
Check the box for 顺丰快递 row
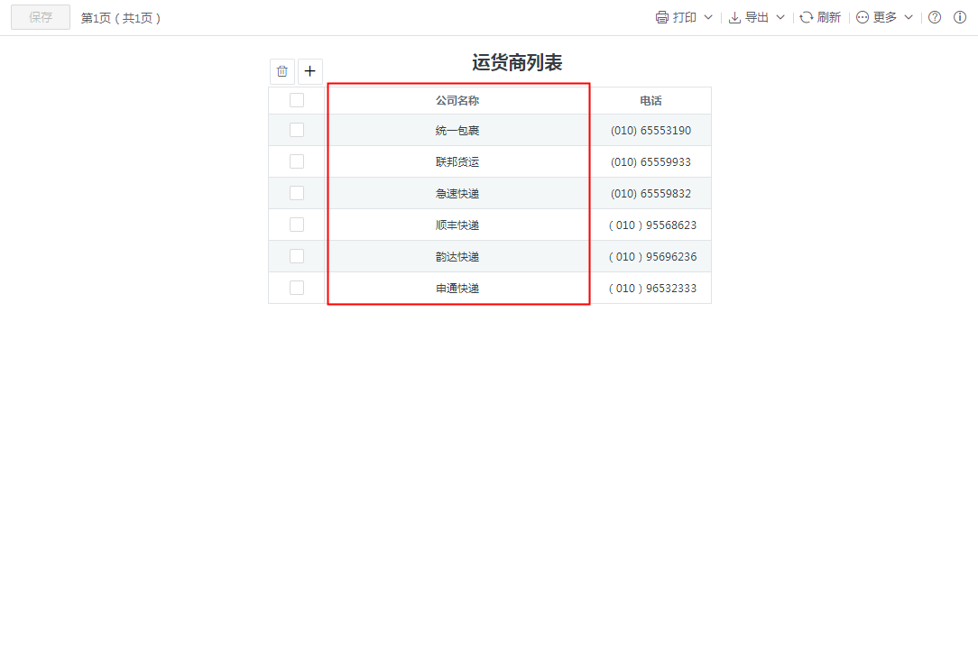297,225
